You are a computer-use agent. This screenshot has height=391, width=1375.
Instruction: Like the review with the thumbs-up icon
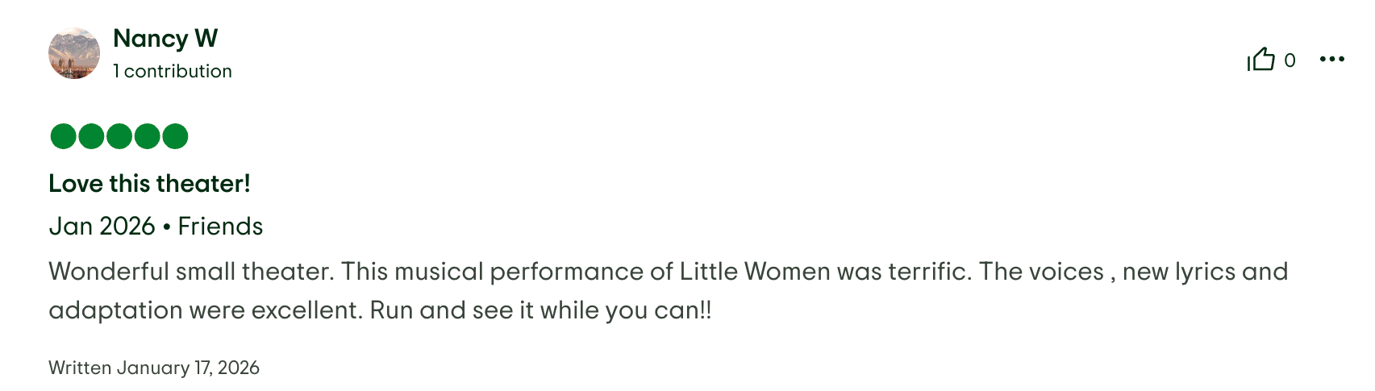click(x=1261, y=60)
